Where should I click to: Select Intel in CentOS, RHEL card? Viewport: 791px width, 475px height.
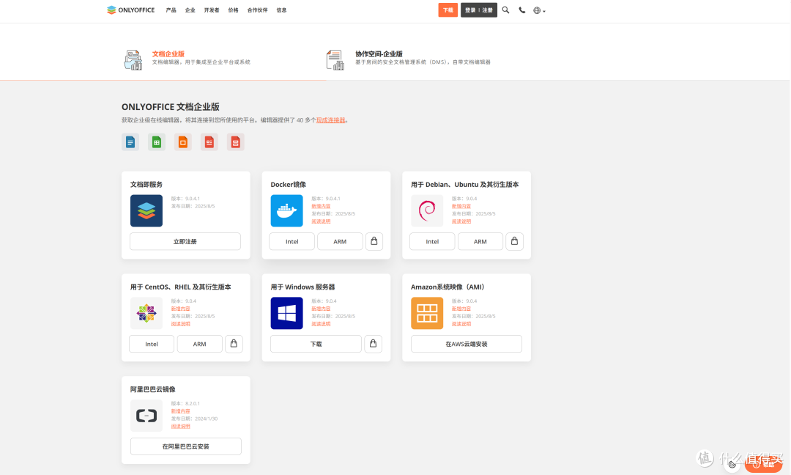tap(152, 344)
